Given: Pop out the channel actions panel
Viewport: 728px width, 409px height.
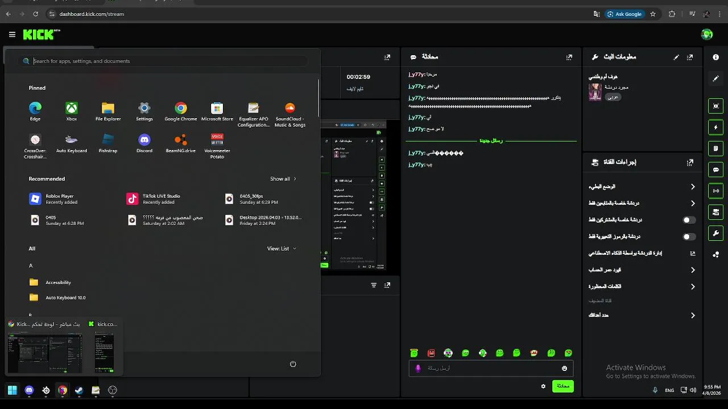Looking at the screenshot, I should [690, 162].
